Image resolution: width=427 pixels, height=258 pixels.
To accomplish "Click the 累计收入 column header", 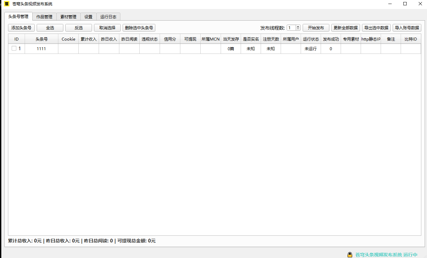I will point(89,39).
